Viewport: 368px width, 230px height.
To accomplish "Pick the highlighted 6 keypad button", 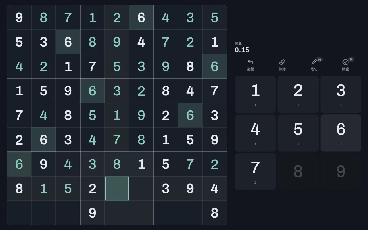I will point(341,133).
